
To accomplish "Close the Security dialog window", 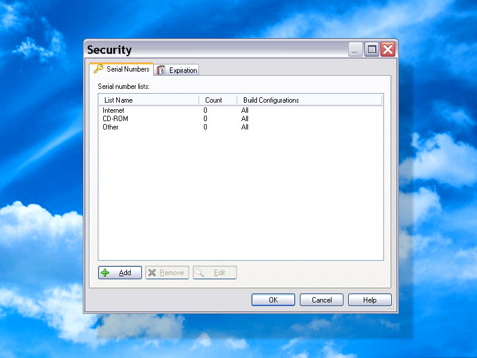I will click(388, 50).
